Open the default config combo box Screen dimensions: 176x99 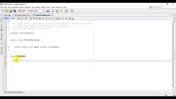pyautogui.click(x=36, y=11)
